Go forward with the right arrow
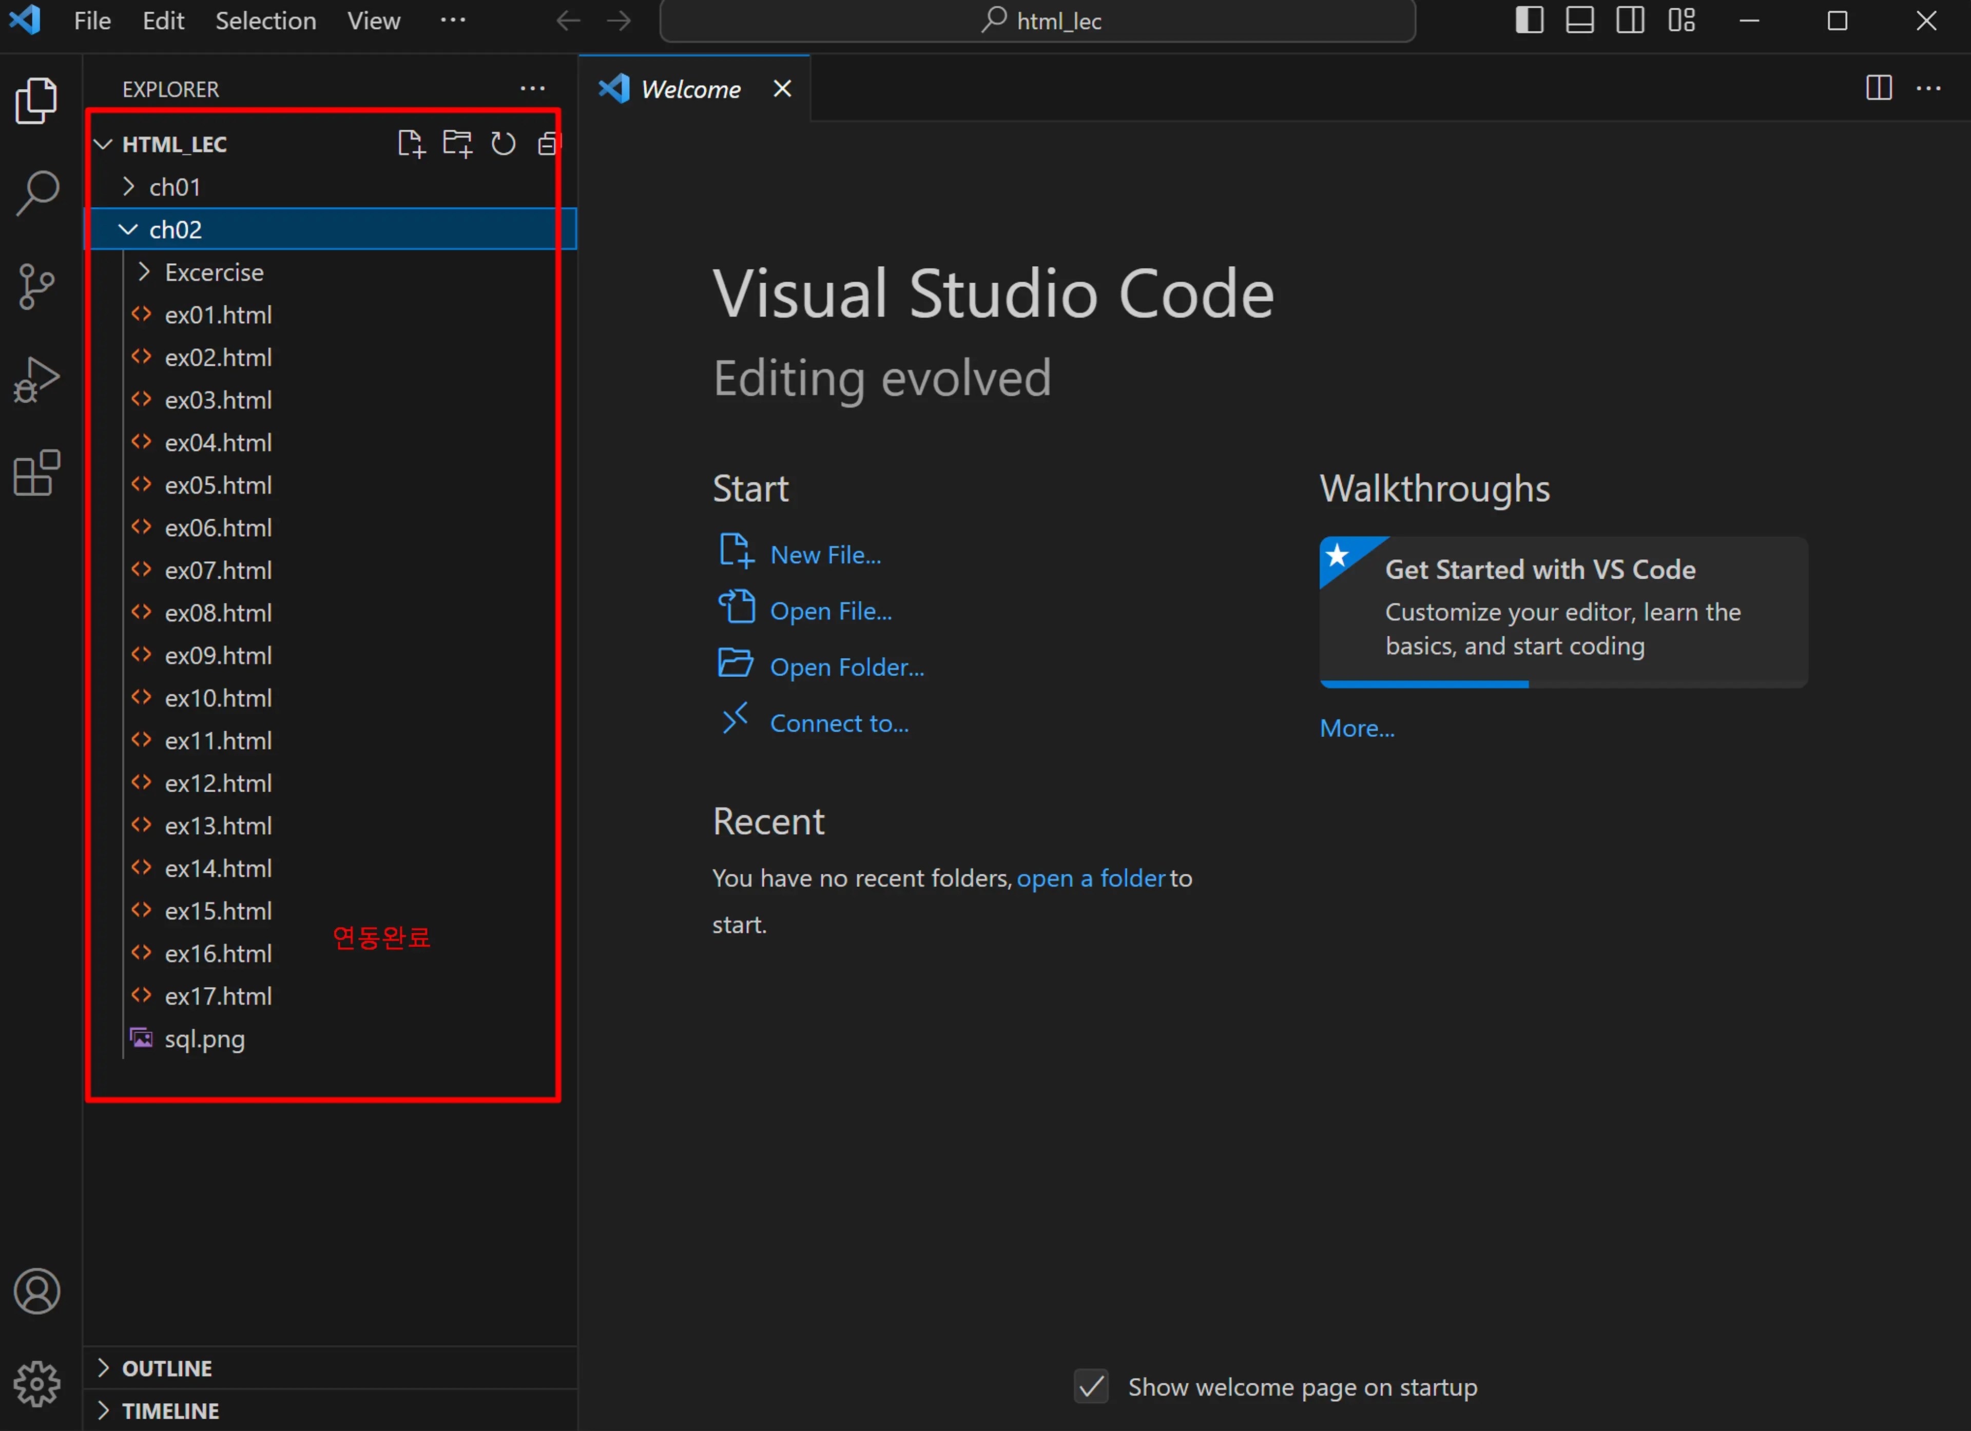The height and width of the screenshot is (1431, 1971). coord(619,21)
